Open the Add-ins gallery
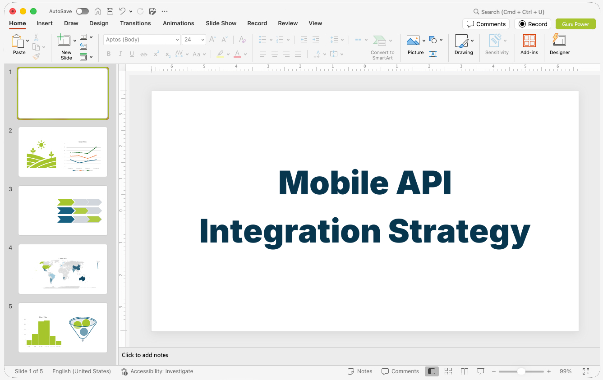 click(x=529, y=45)
